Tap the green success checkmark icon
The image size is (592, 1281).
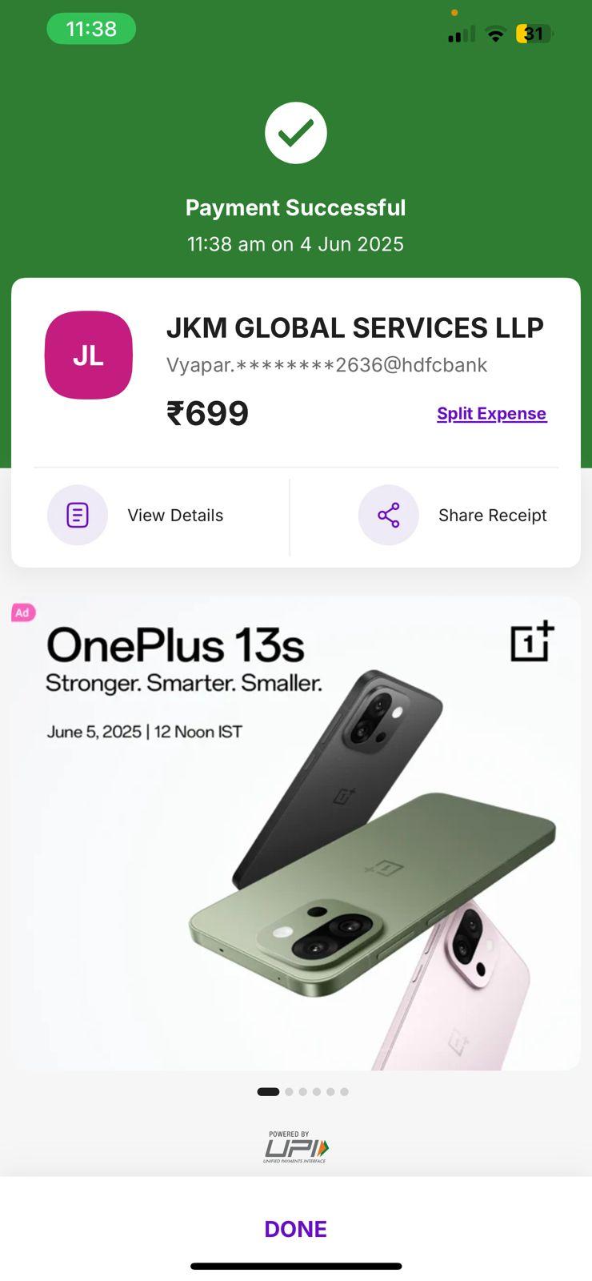(x=296, y=133)
